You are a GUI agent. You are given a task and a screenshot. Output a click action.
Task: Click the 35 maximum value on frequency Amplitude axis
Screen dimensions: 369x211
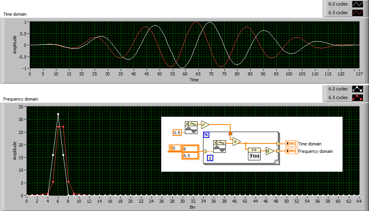click(21, 107)
